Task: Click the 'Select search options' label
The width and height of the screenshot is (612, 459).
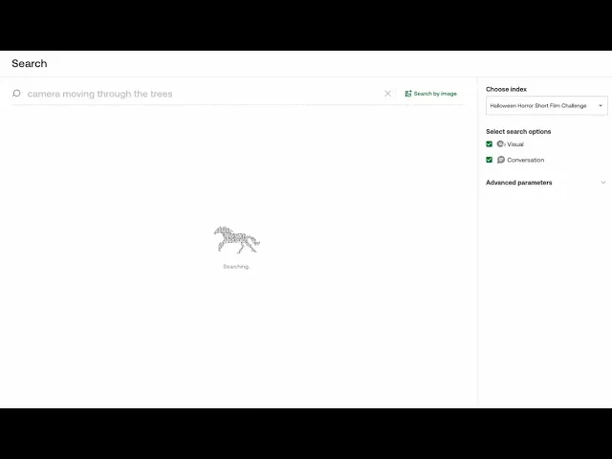Action: tap(518, 132)
